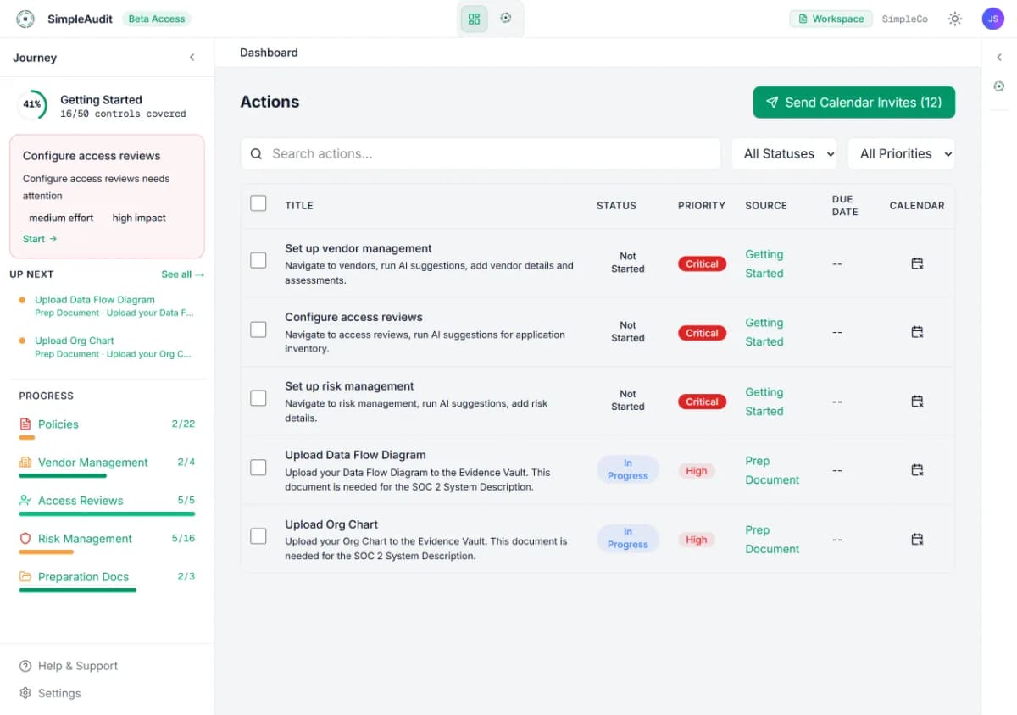Open the Policies section via its document icon
Image resolution: width=1017 pixels, height=715 pixels.
tap(24, 424)
